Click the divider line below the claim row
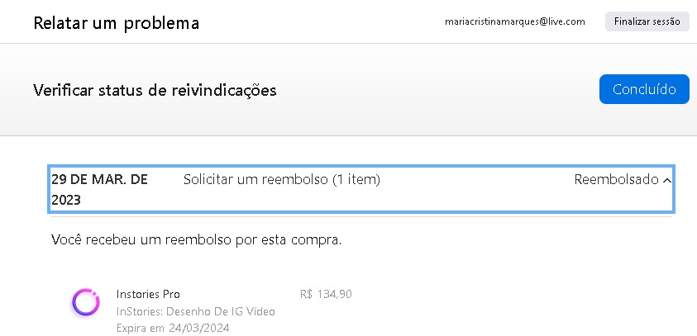The image size is (697, 336). pyautogui.click(x=361, y=217)
